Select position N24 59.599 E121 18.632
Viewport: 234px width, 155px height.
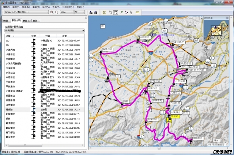pyautogui.click(x=69, y=96)
